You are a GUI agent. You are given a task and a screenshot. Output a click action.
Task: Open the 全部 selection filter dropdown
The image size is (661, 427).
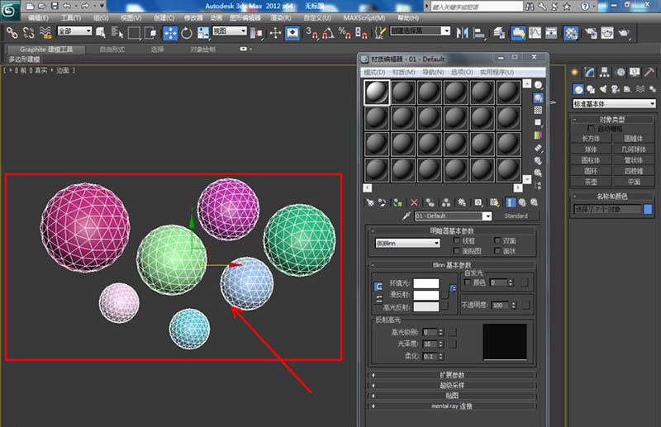pos(74,31)
